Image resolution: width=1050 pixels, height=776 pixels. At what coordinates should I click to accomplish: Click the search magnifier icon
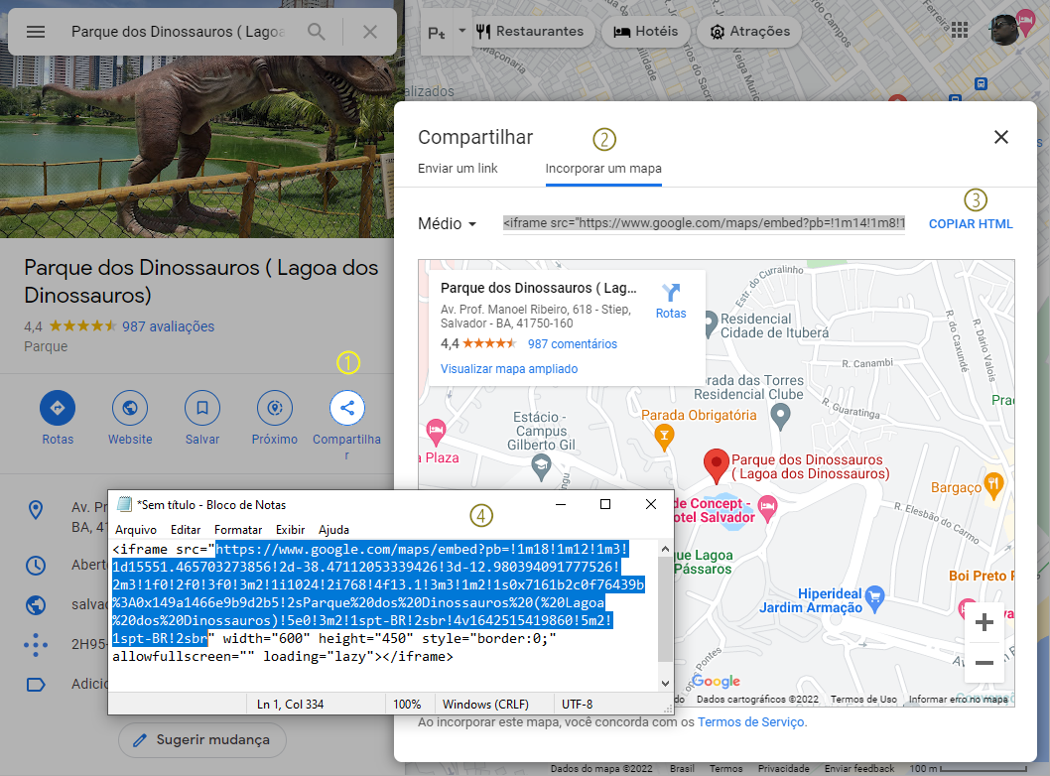tap(316, 32)
